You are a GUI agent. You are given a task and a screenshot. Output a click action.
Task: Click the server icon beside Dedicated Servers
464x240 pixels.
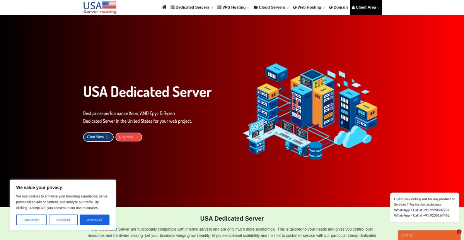click(172, 7)
